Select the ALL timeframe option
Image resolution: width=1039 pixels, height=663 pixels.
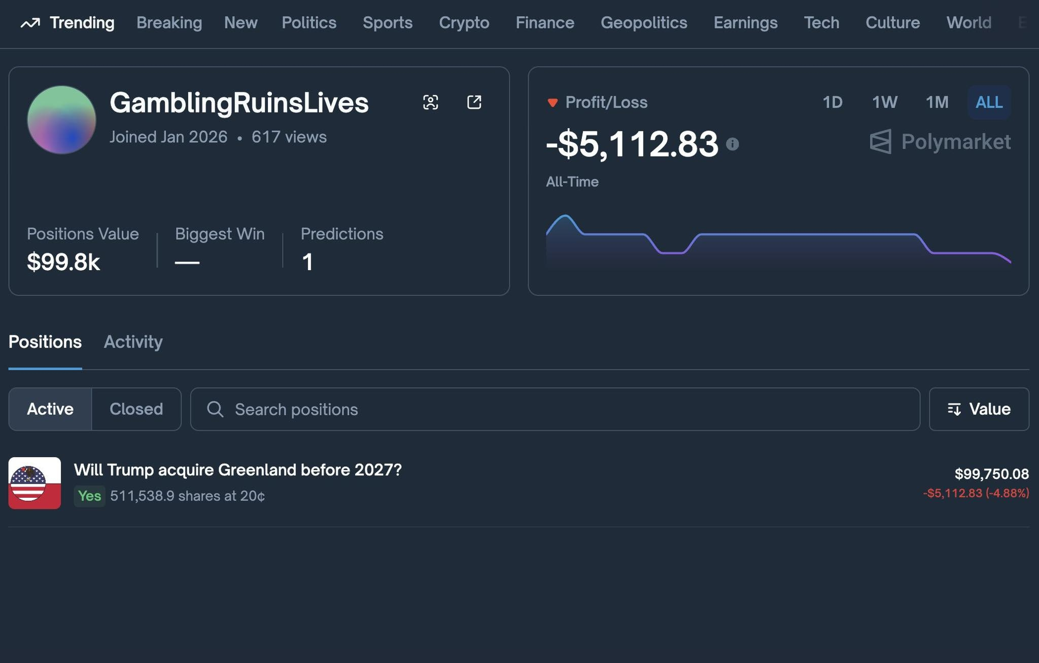989,102
